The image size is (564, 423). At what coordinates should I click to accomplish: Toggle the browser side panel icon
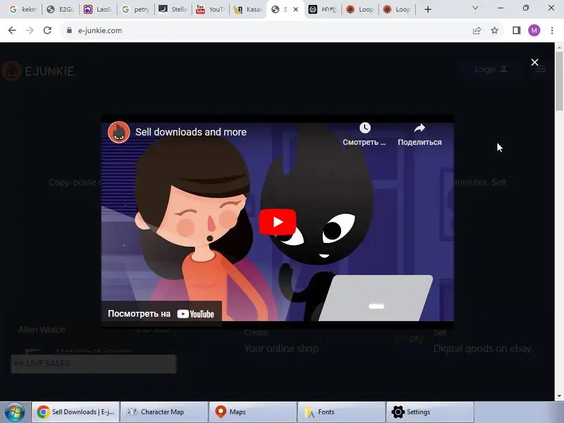click(x=517, y=31)
